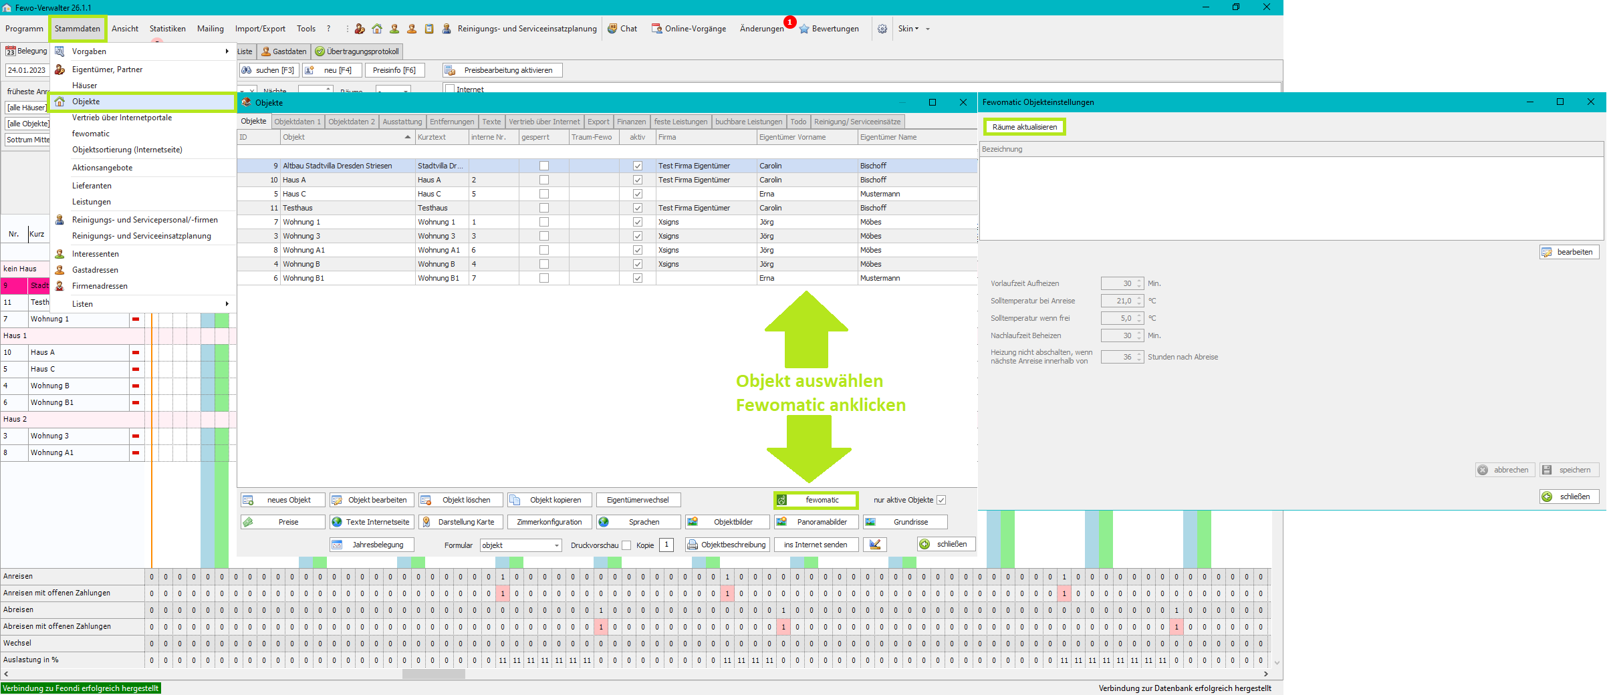Click the house icon in the main toolbar
This screenshot has height=695, width=1607.
click(377, 29)
